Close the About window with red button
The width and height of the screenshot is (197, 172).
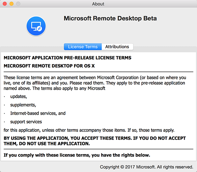tap(5, 4)
